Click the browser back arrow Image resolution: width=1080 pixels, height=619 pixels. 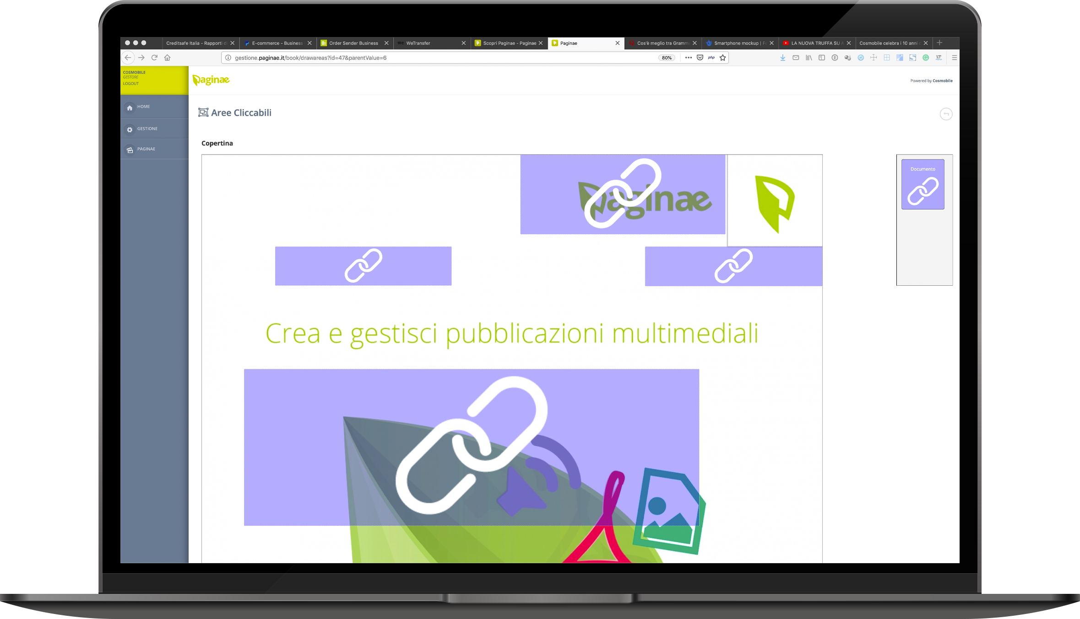[x=128, y=58]
